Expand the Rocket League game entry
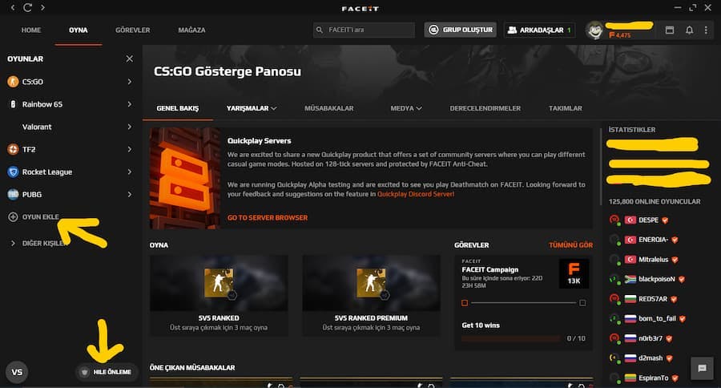The height and width of the screenshot is (388, 721). [129, 172]
